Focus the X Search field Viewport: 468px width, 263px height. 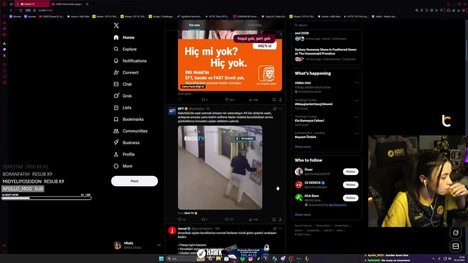click(327, 25)
